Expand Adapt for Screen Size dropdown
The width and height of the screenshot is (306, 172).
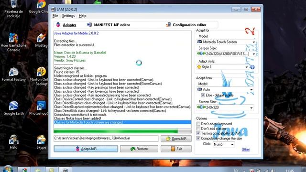pyautogui.click(x=254, y=54)
